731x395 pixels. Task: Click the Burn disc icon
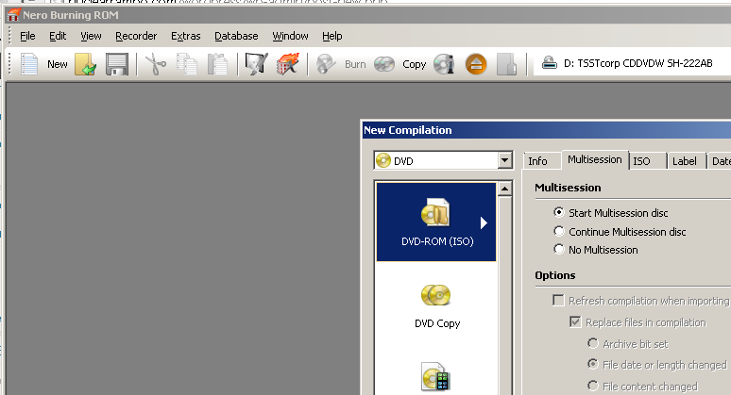[326, 64]
